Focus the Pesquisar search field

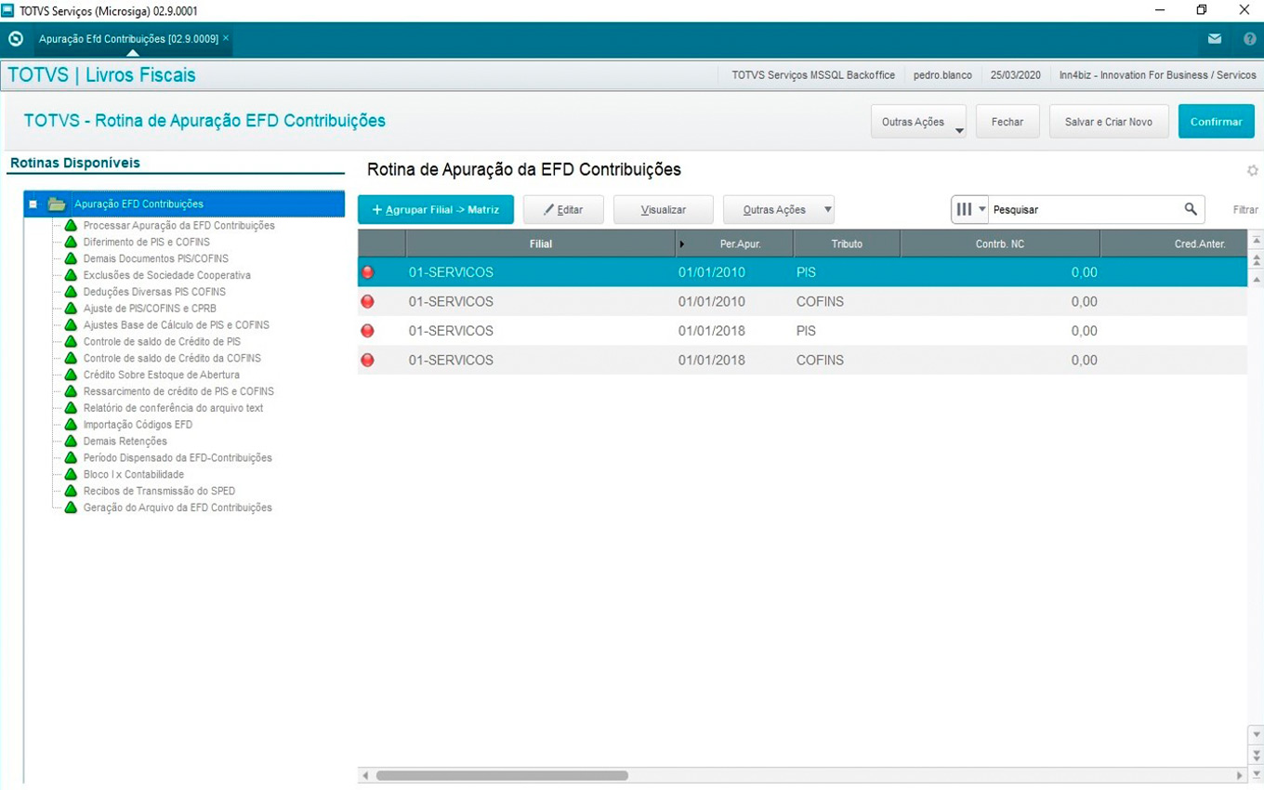(x=1083, y=209)
